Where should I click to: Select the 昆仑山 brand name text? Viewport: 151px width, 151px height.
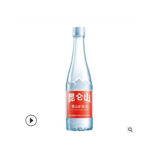(79, 98)
